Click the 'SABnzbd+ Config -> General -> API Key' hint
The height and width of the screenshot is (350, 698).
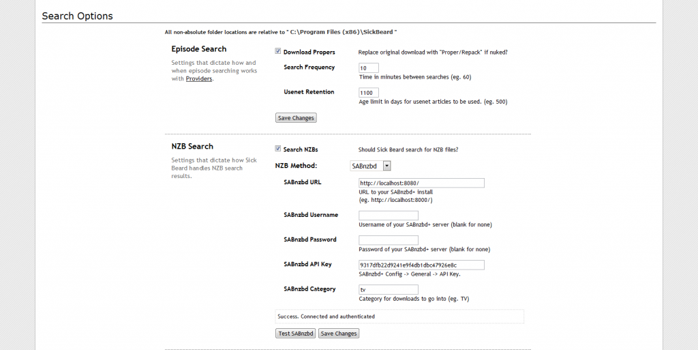410,274
